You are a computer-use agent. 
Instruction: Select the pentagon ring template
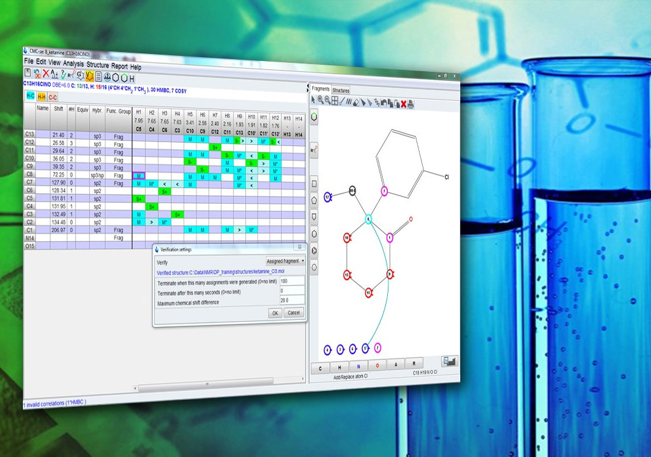tap(314, 199)
